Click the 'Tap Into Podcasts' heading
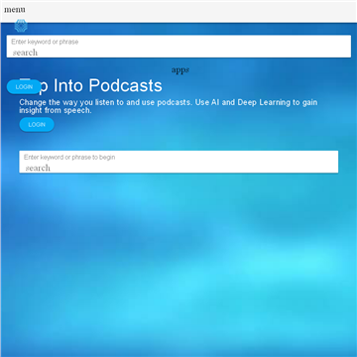The width and height of the screenshot is (357, 357). (x=91, y=85)
